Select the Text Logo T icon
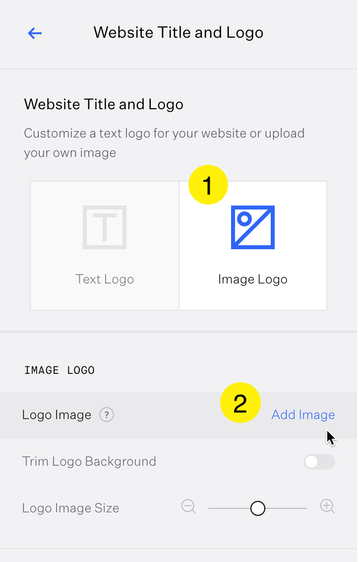 coord(105,227)
